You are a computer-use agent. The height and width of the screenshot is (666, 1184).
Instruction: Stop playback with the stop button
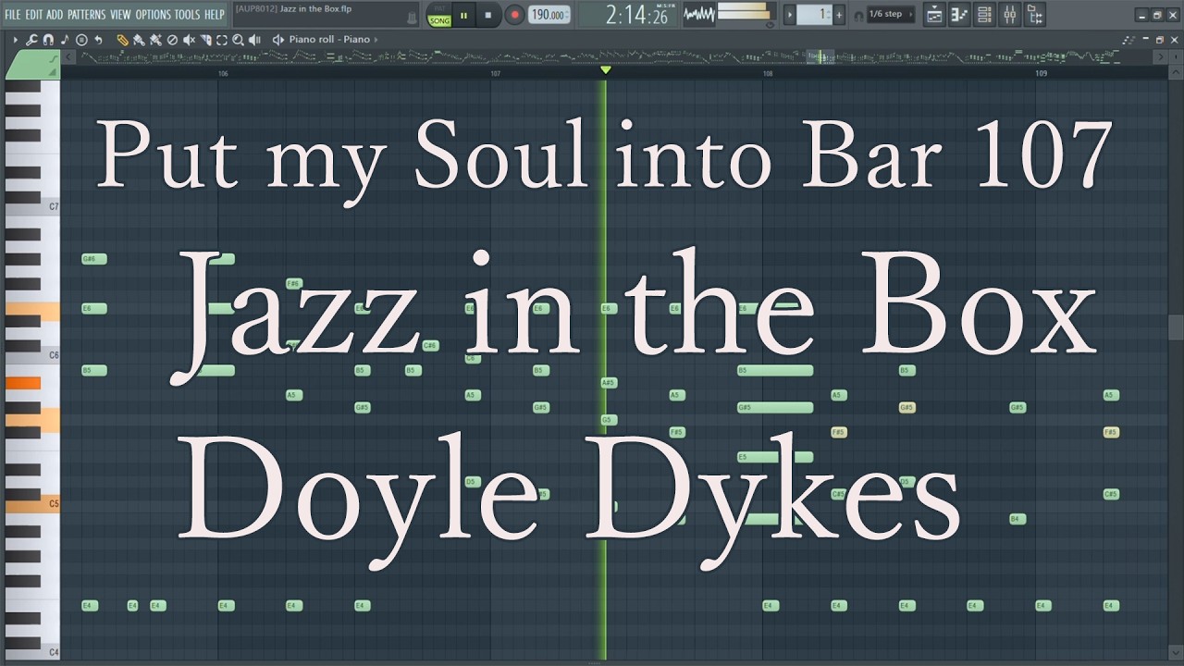488,16
